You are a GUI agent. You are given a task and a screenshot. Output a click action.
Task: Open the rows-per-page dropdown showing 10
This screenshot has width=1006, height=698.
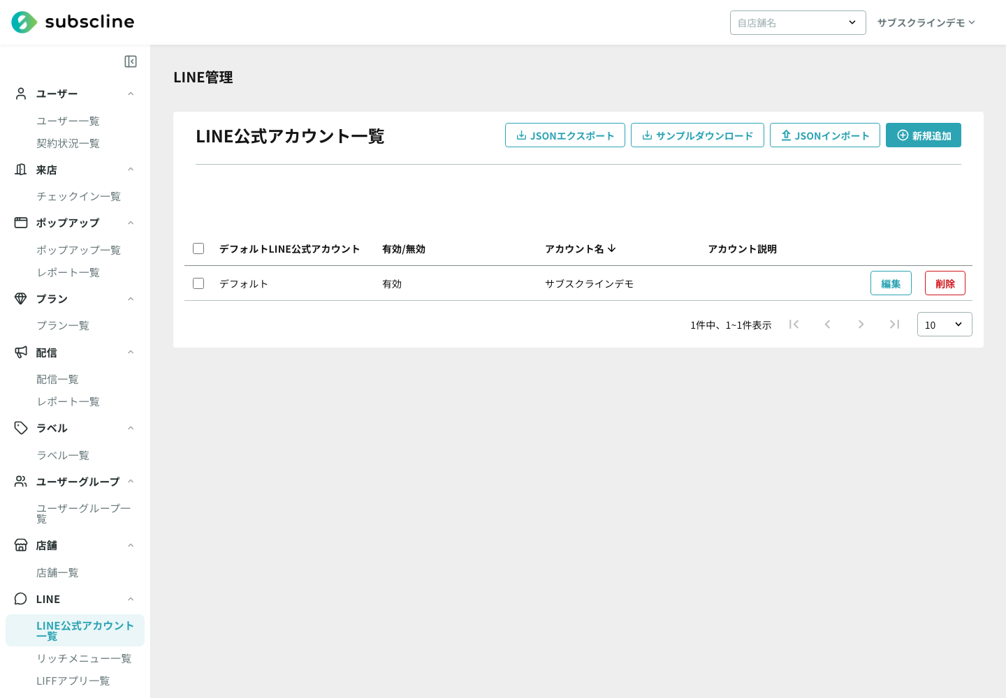(x=945, y=325)
